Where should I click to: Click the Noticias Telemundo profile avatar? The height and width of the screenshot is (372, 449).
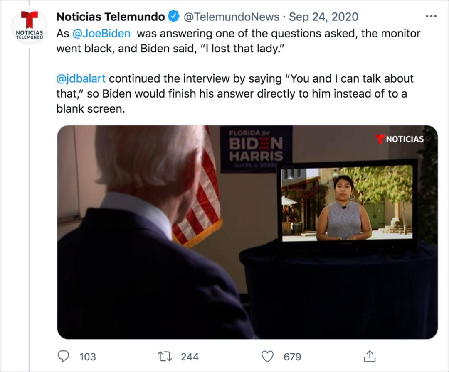click(x=29, y=26)
